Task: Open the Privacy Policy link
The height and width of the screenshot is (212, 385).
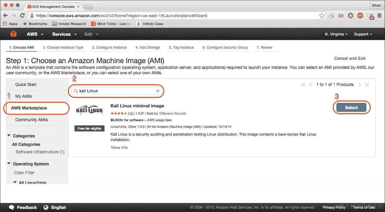Action: [334, 207]
